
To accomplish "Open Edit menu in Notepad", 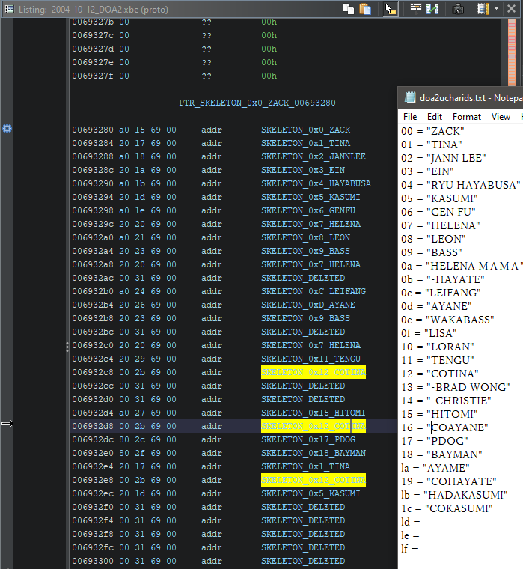I will coord(434,117).
